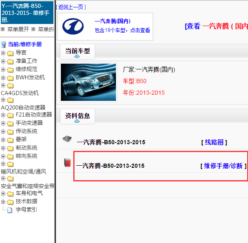Click the CA4GDS发动机 folder icon
The width and height of the screenshot is (248, 243).
pyautogui.click(x=10, y=86)
